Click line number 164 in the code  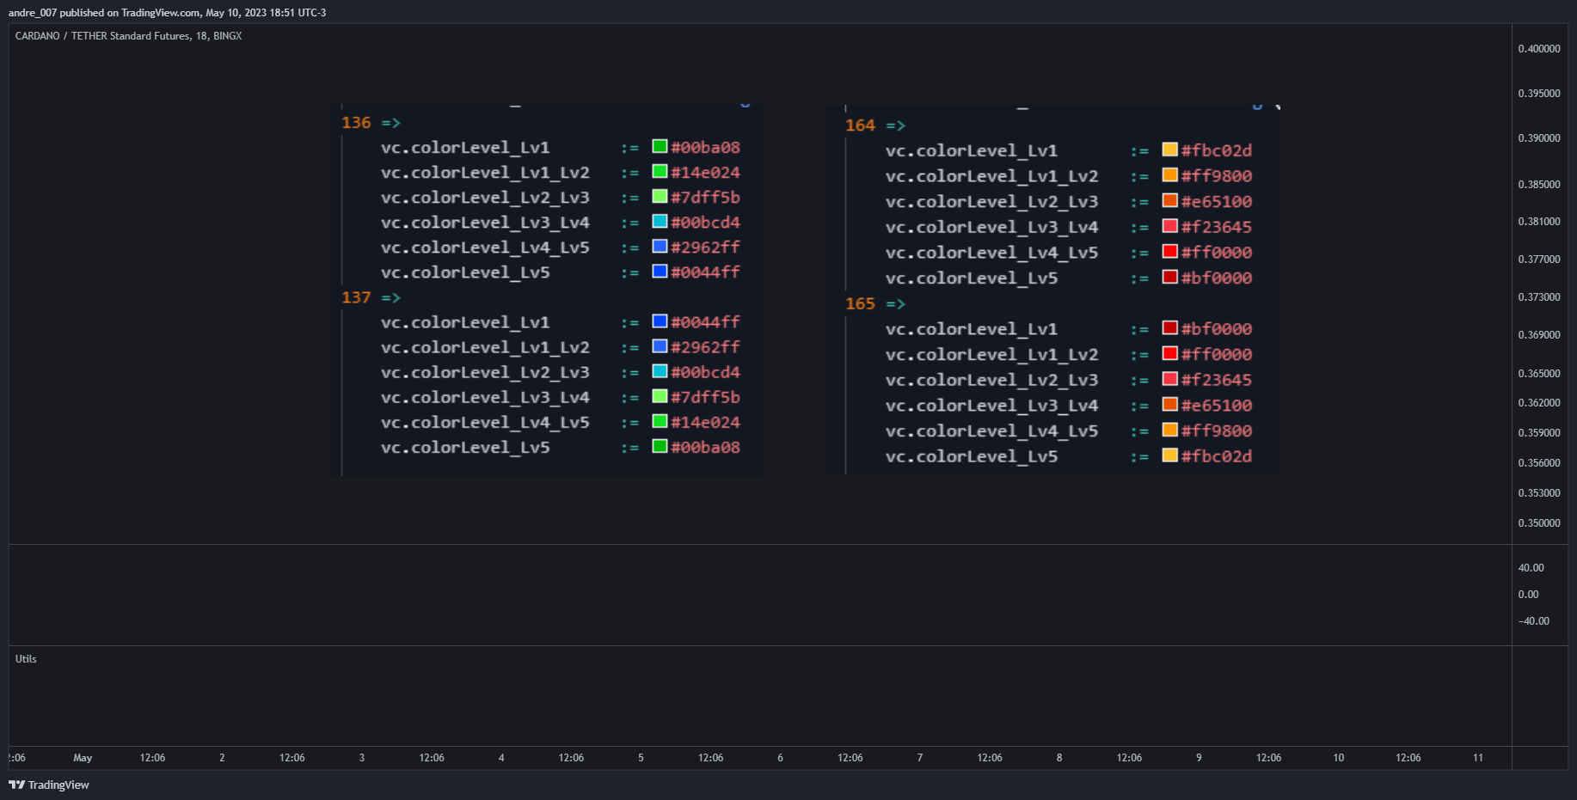tap(860, 125)
